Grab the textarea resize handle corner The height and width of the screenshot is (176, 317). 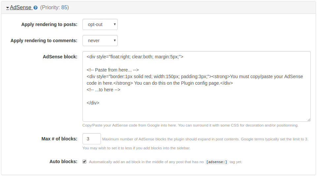click(309, 120)
